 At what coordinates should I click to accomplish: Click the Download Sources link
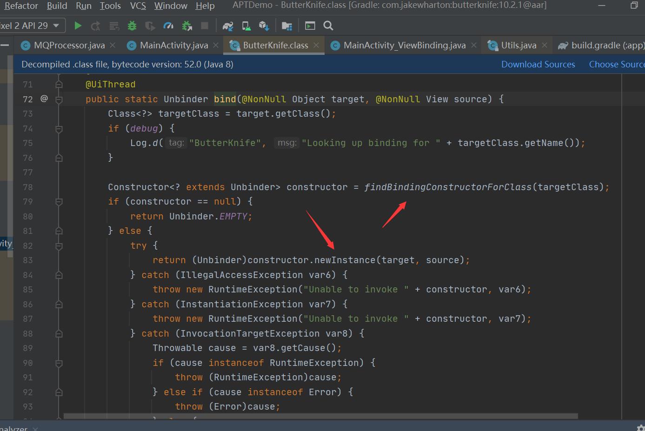point(538,64)
